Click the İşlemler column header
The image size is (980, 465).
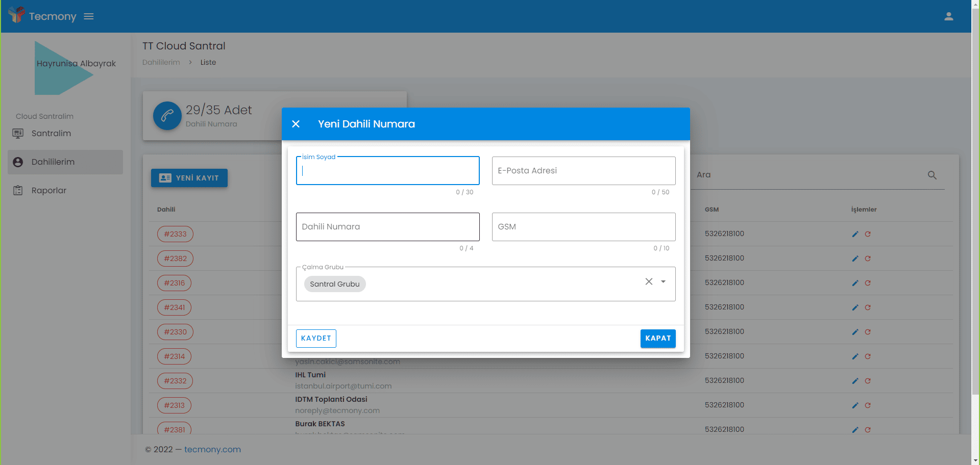[x=864, y=210]
